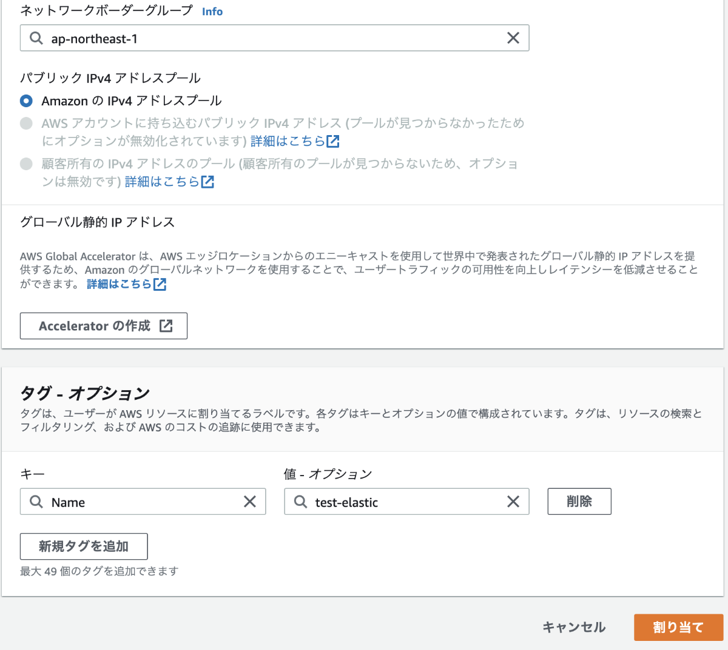Open Info link next to ネットワークボーダーグループ

tap(212, 12)
